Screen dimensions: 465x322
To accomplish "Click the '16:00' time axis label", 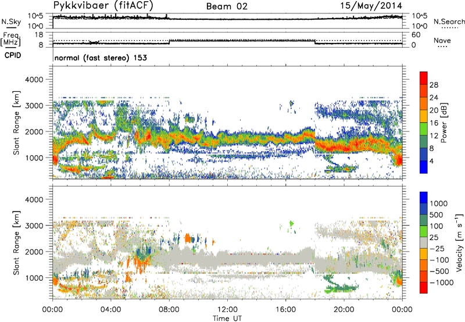I will (x=285, y=310).
